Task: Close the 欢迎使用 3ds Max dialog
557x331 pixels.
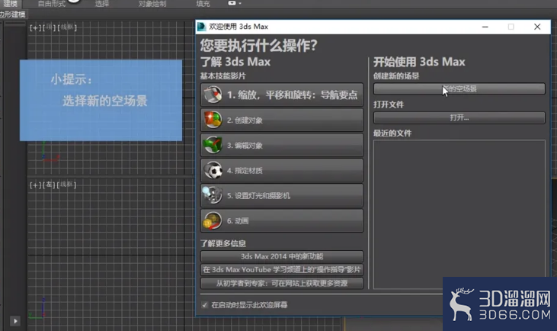Action: pos(537,27)
